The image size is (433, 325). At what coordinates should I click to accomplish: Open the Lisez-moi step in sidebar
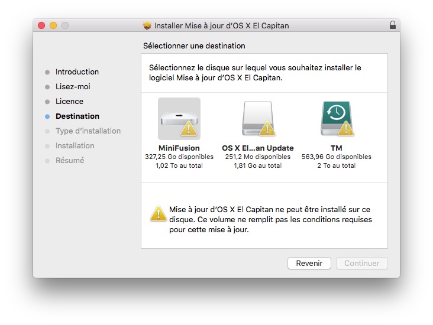73,87
